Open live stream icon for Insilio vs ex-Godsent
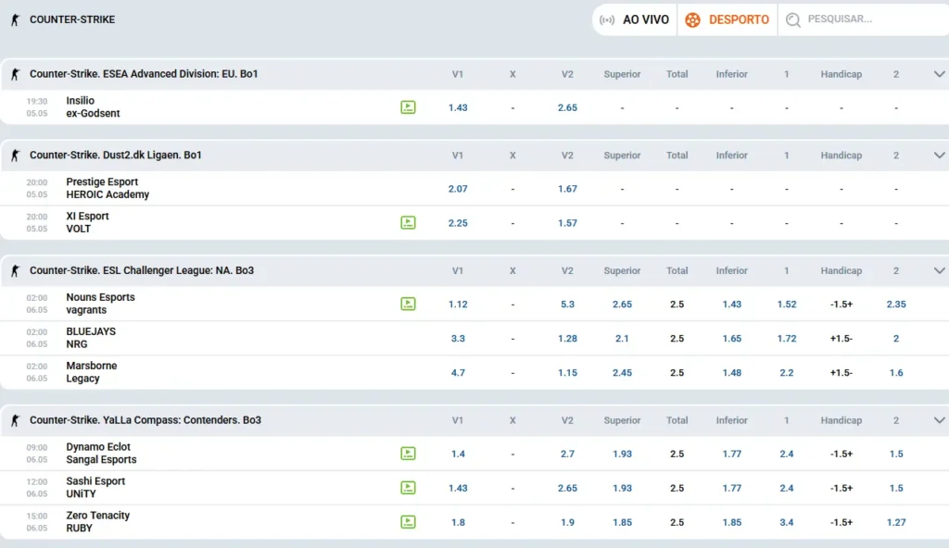This screenshot has width=949, height=548. click(408, 107)
